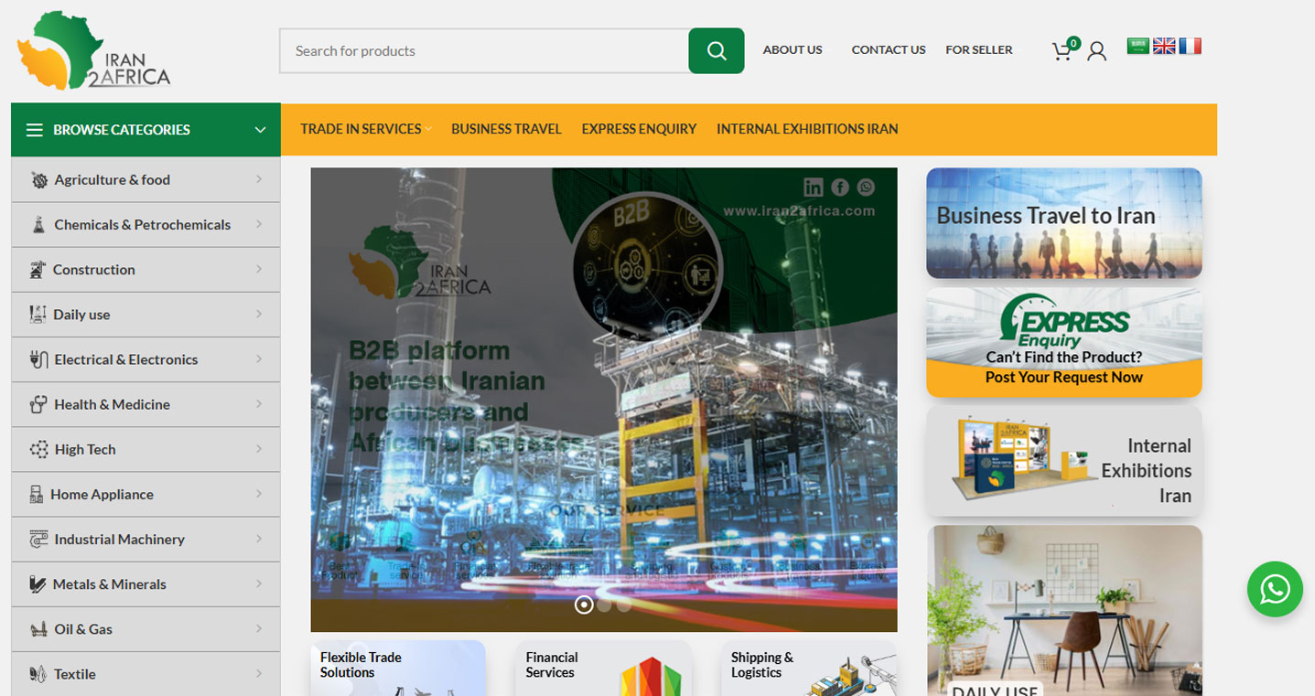1315x696 pixels.
Task: Expand the Daily use submenu arrow
Action: (260, 315)
